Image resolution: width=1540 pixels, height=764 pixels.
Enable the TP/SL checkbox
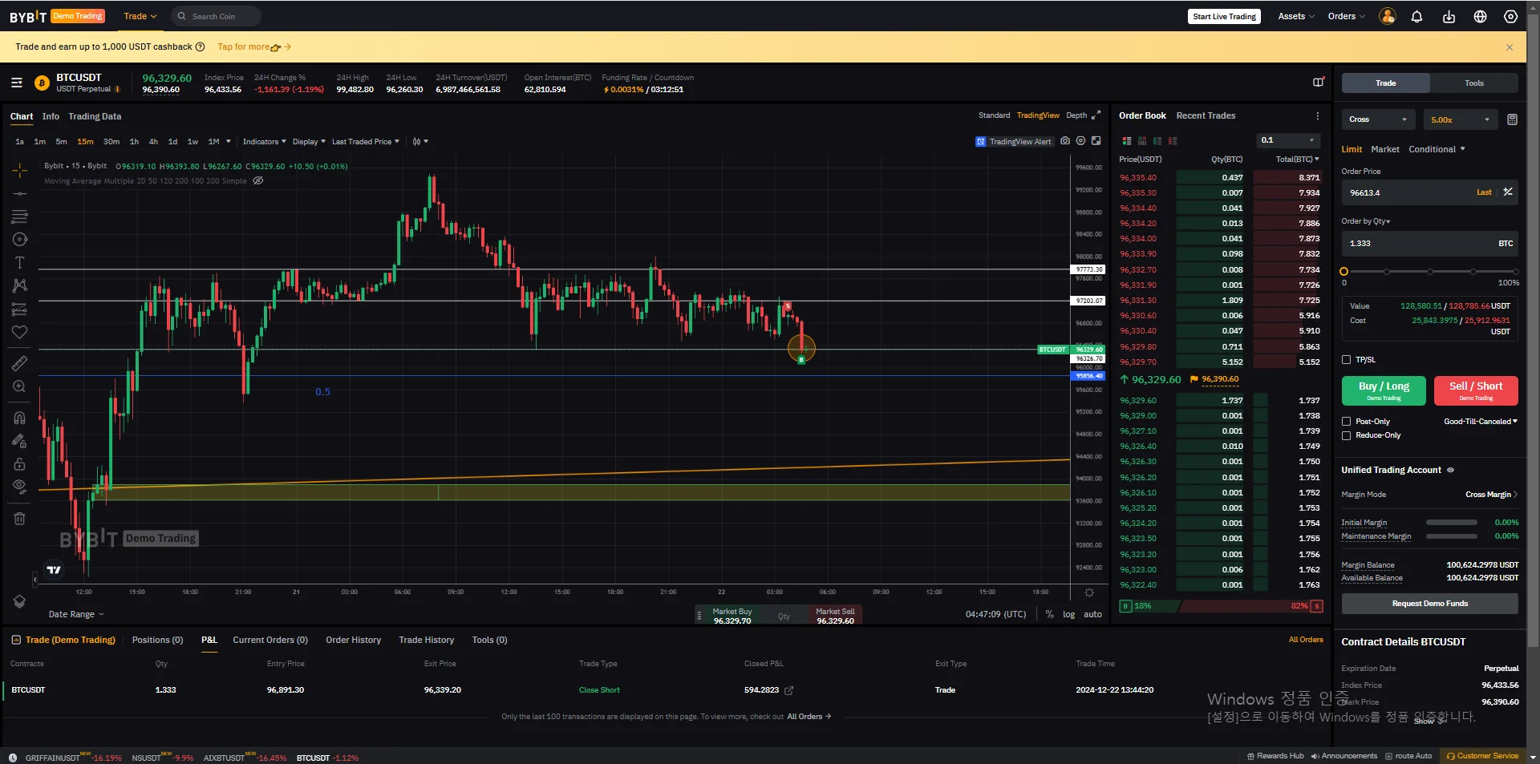pos(1347,360)
